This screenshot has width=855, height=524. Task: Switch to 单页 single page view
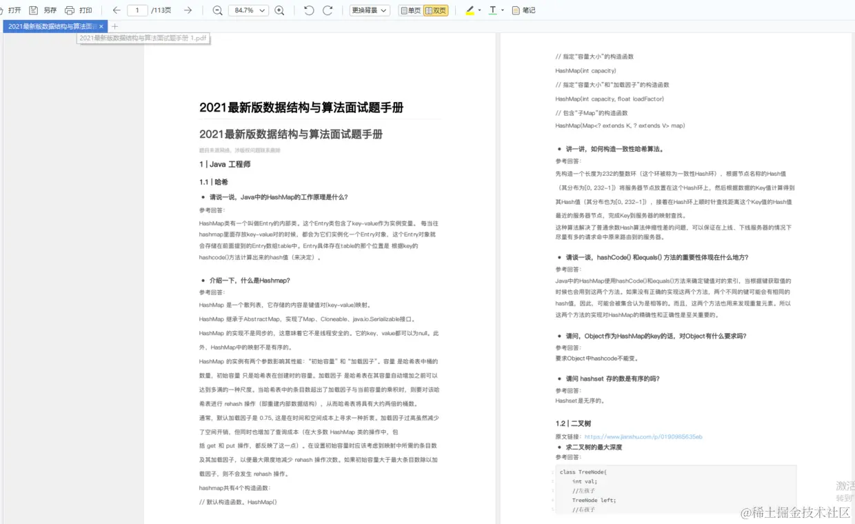pos(410,10)
